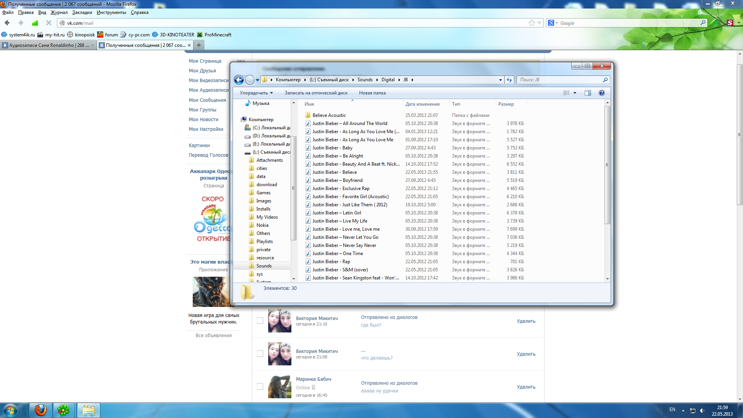Open Инструменты menu in Firefox
This screenshot has height=418, width=743.
point(111,12)
